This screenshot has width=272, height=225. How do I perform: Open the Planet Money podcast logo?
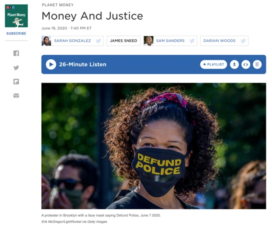tap(16, 16)
